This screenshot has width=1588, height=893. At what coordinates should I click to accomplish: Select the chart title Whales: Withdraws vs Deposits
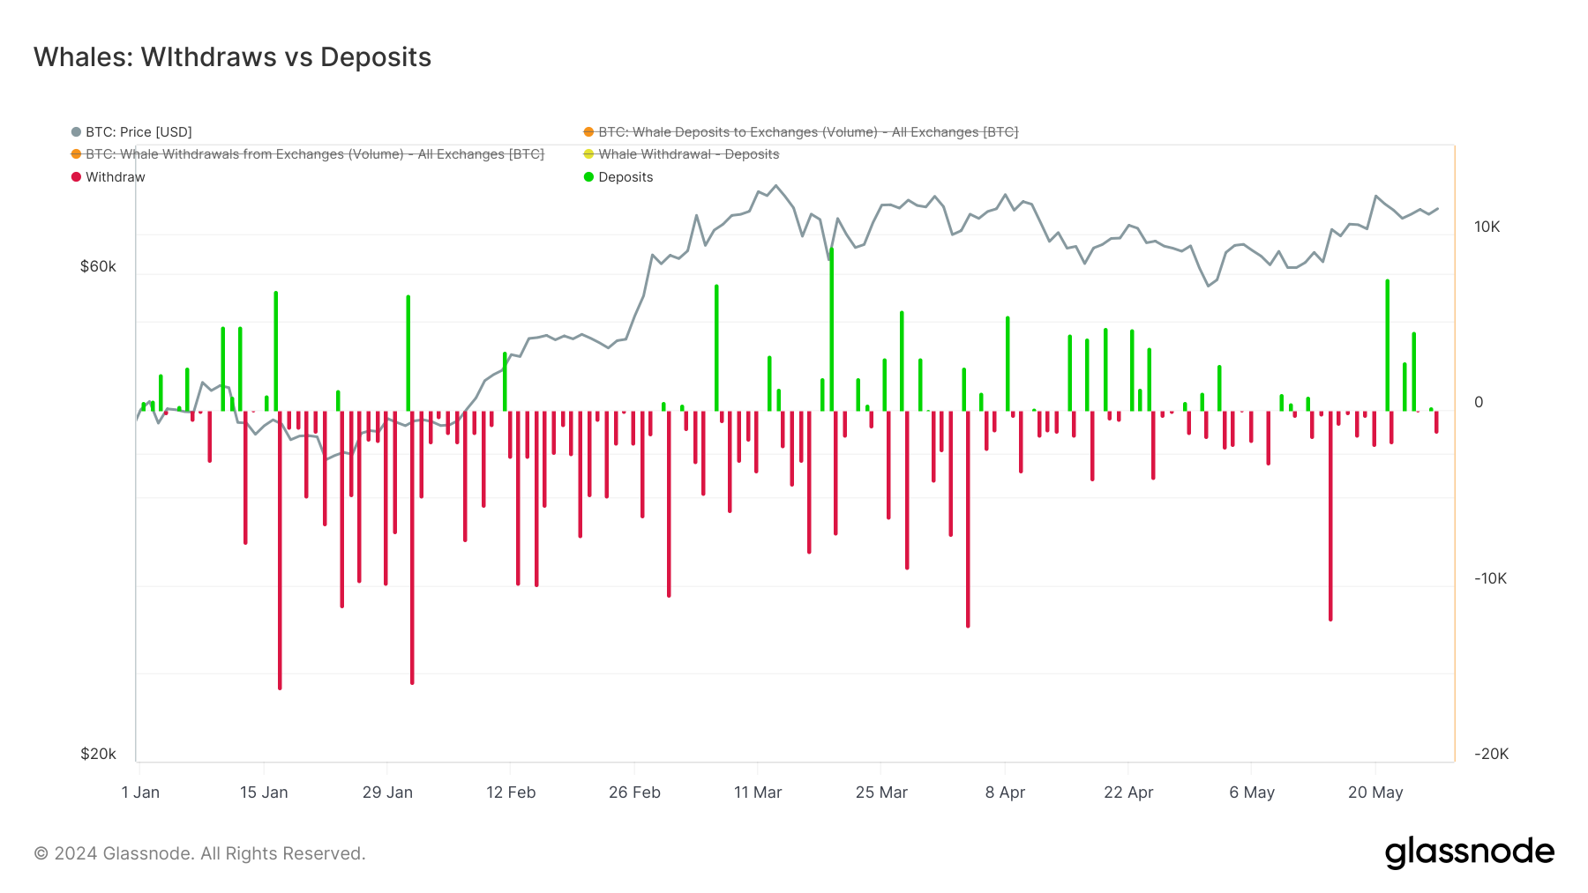pyautogui.click(x=231, y=56)
